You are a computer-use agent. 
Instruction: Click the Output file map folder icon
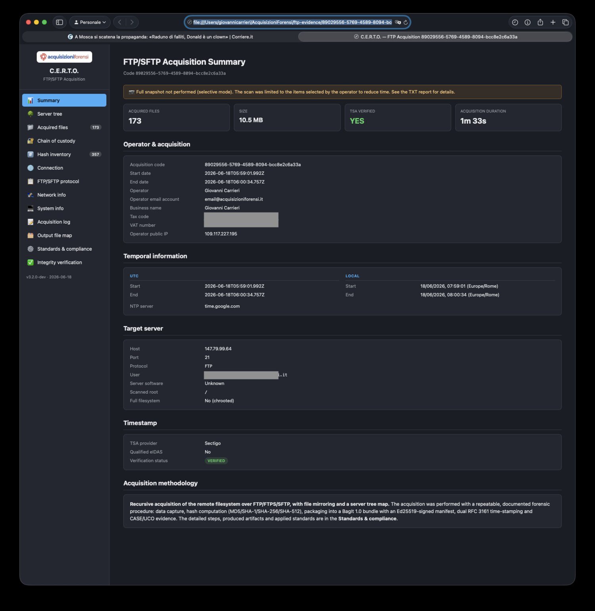[30, 235]
